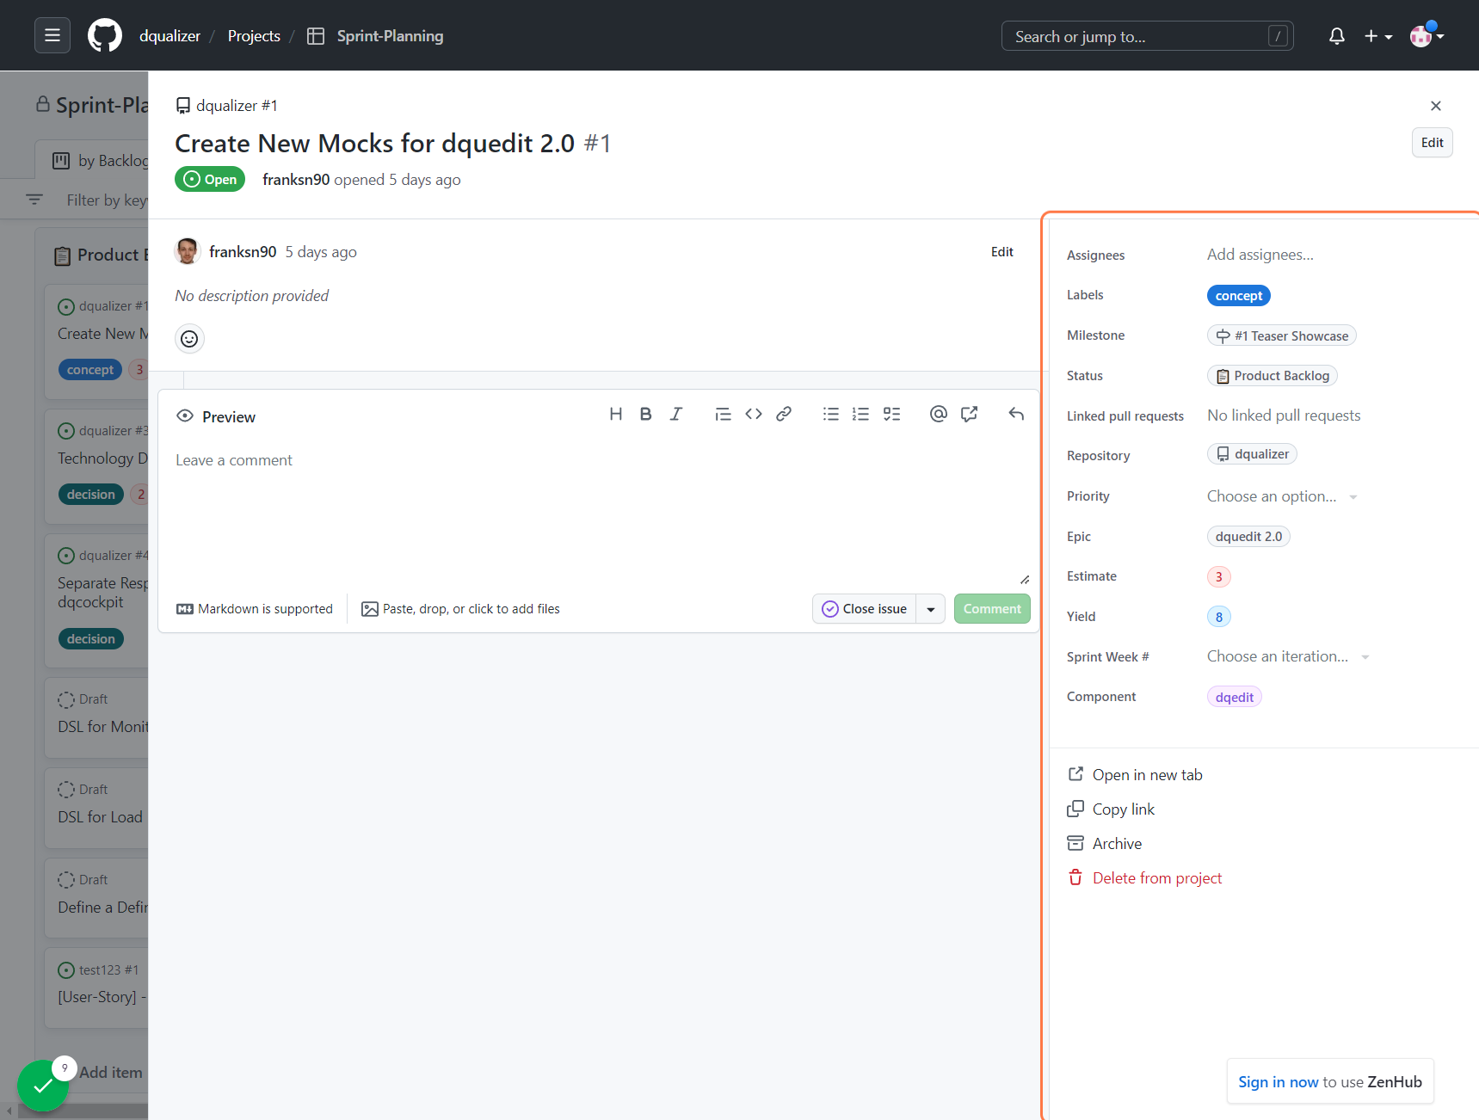Toggle bold formatting
1479x1120 pixels.
[x=645, y=415]
